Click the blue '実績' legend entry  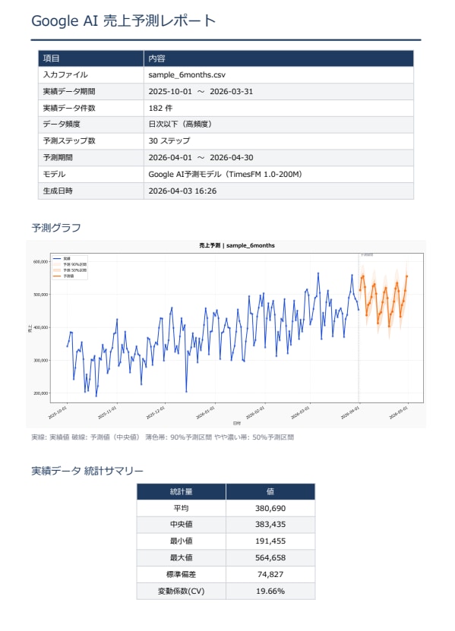click(x=62, y=259)
